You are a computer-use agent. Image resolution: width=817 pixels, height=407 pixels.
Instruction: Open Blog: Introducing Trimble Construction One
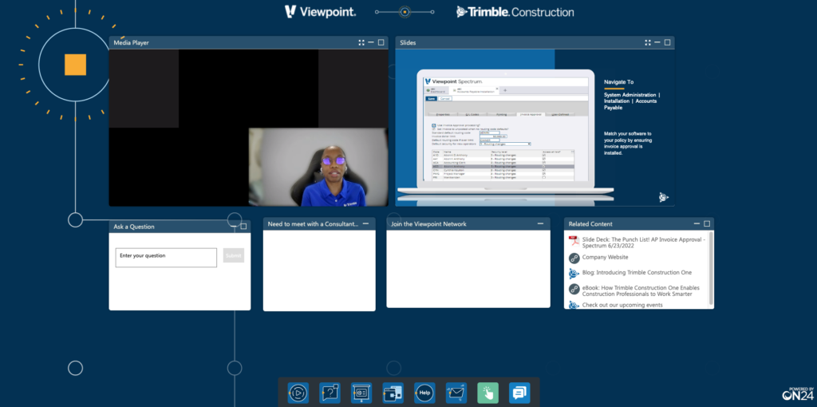tap(637, 273)
